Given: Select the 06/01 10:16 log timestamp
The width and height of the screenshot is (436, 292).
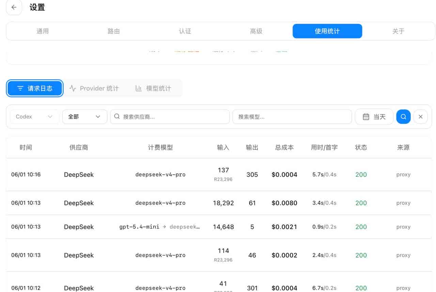Looking at the screenshot, I should tap(26, 175).
